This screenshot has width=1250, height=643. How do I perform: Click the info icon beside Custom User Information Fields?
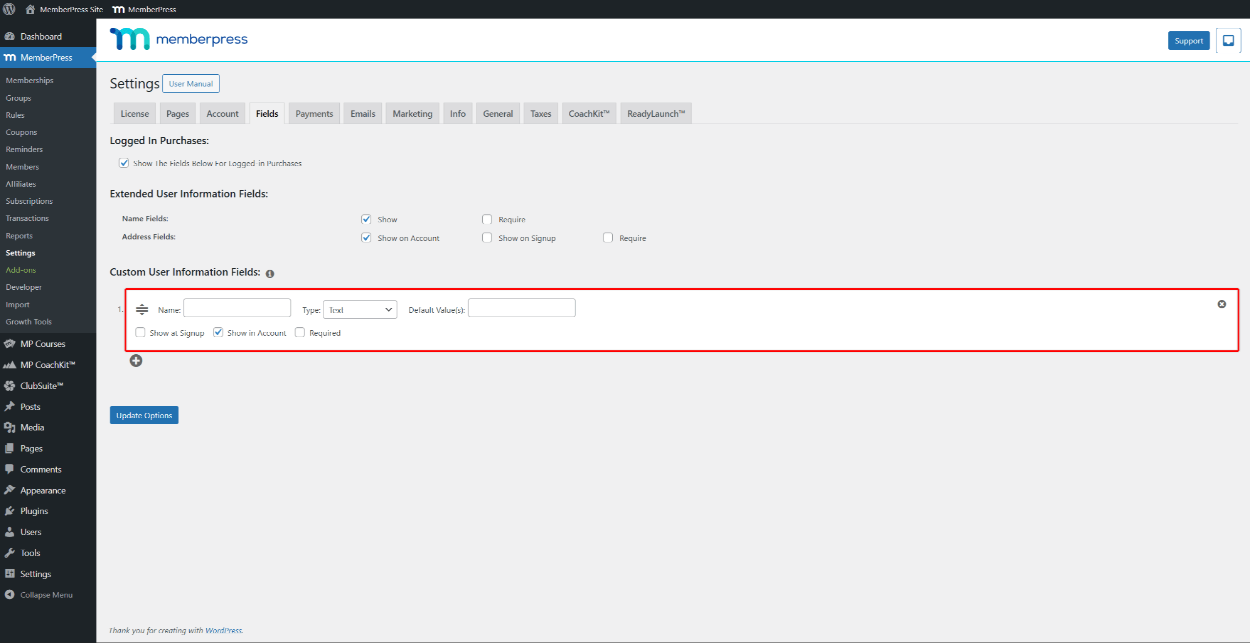270,274
